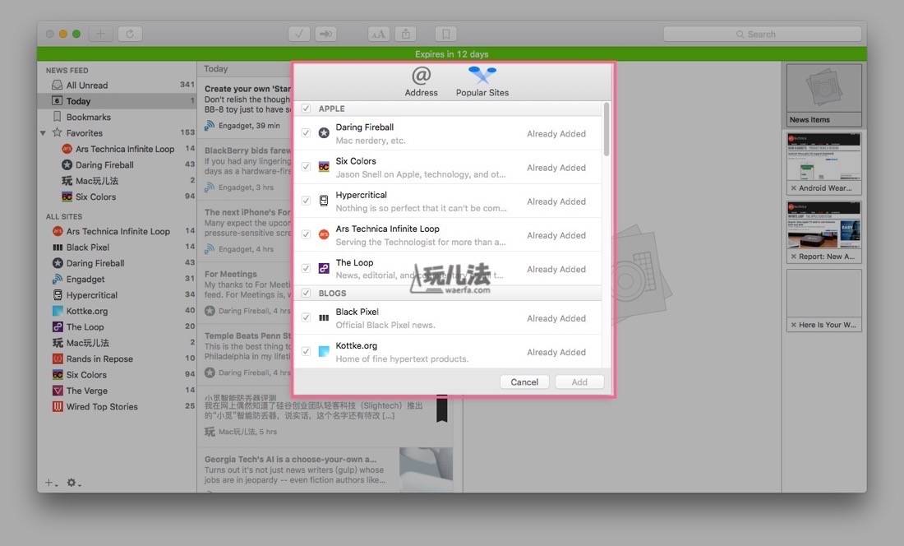Close the Here Is Your W... tab

pos(794,325)
